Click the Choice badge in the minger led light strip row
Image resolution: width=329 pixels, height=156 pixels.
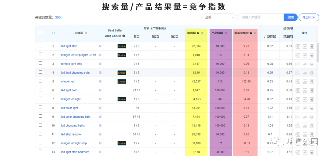(x=122, y=144)
